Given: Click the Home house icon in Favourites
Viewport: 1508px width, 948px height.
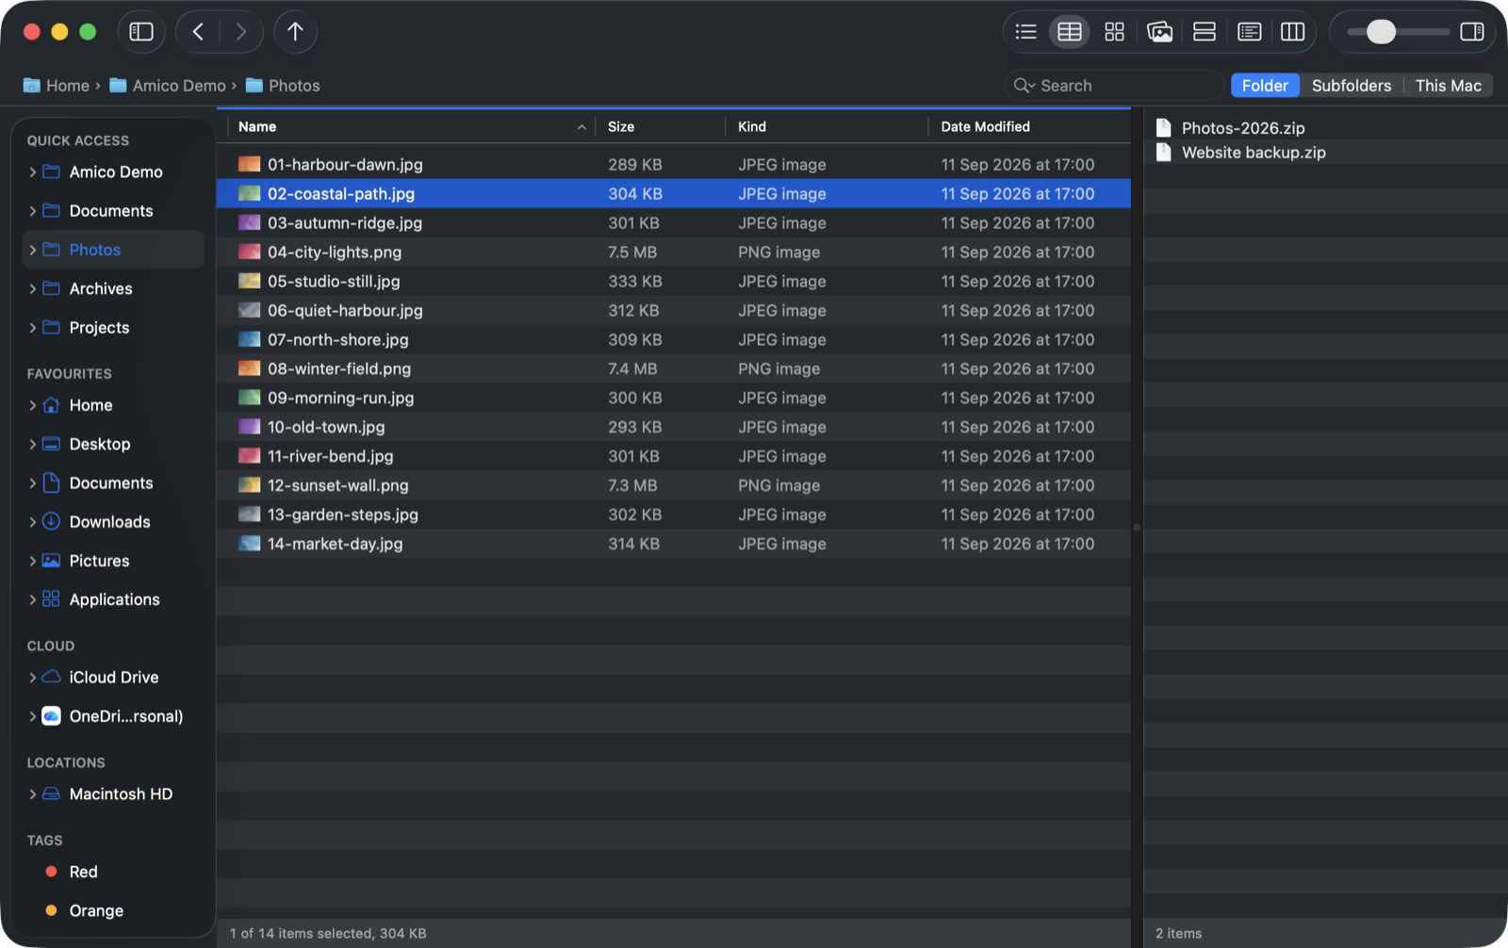Looking at the screenshot, I should tap(52, 405).
